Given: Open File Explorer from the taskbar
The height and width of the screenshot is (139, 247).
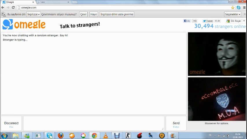Looking at the screenshot, I should (16, 136).
